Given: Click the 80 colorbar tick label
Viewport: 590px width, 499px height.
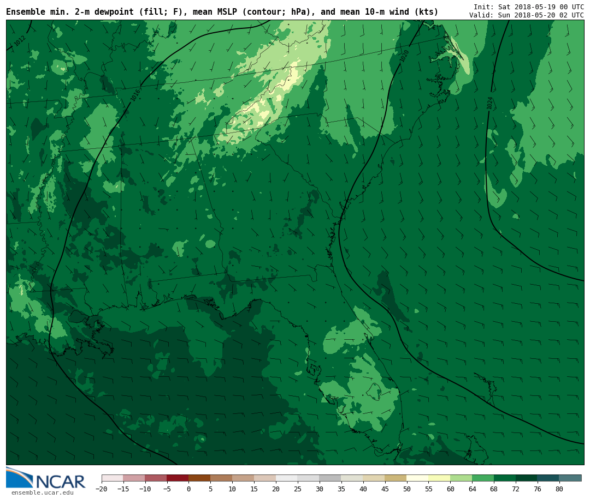Looking at the screenshot, I should (x=559, y=489).
